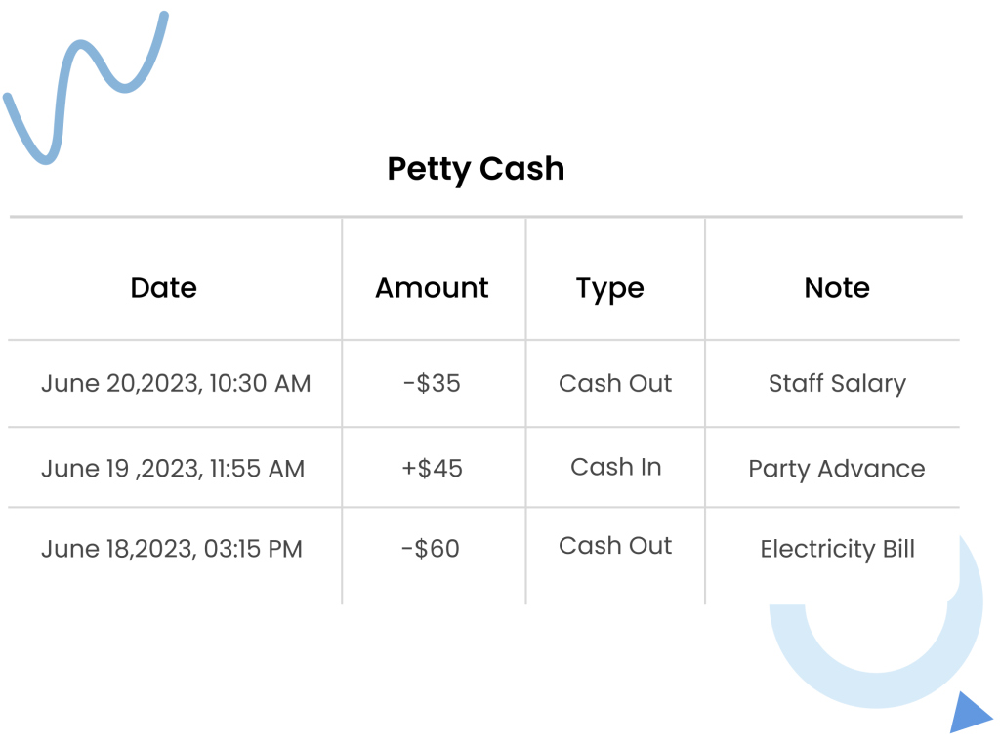Image resolution: width=1000 pixels, height=746 pixels.
Task: Select the Party Advance note
Action: [837, 470]
